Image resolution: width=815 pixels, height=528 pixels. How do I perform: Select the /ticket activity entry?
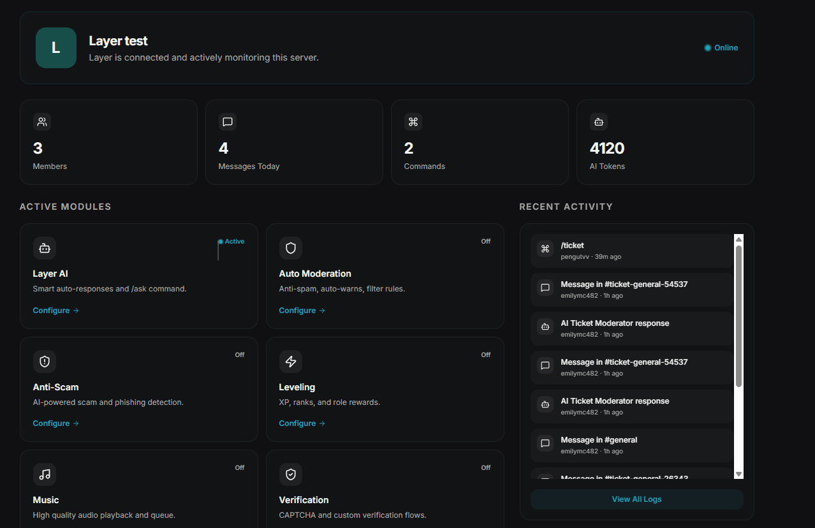[632, 251]
